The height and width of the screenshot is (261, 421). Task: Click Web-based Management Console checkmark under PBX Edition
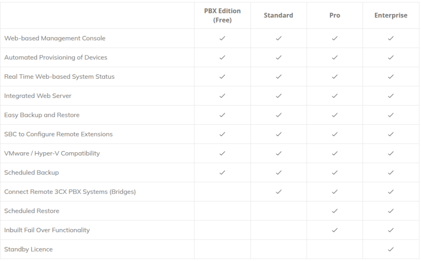point(222,38)
